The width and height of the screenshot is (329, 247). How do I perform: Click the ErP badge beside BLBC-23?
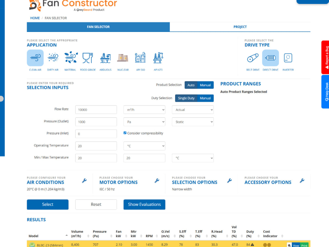[32, 245]
